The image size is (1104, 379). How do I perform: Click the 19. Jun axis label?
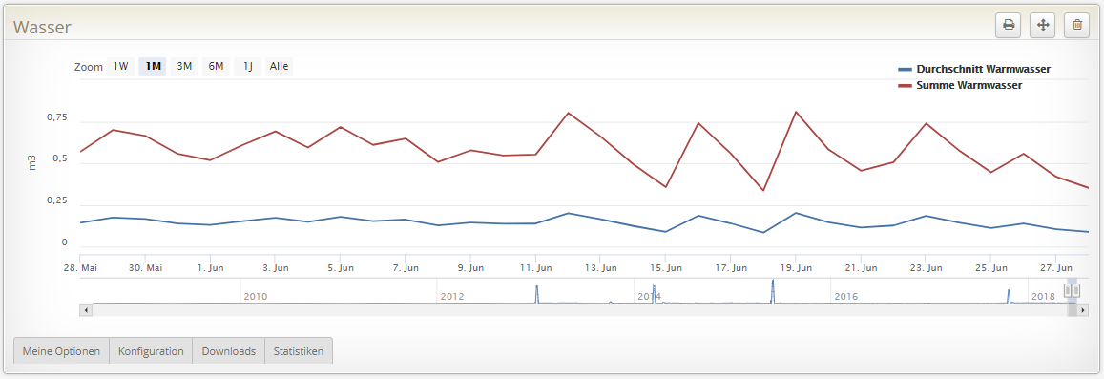pos(796,267)
